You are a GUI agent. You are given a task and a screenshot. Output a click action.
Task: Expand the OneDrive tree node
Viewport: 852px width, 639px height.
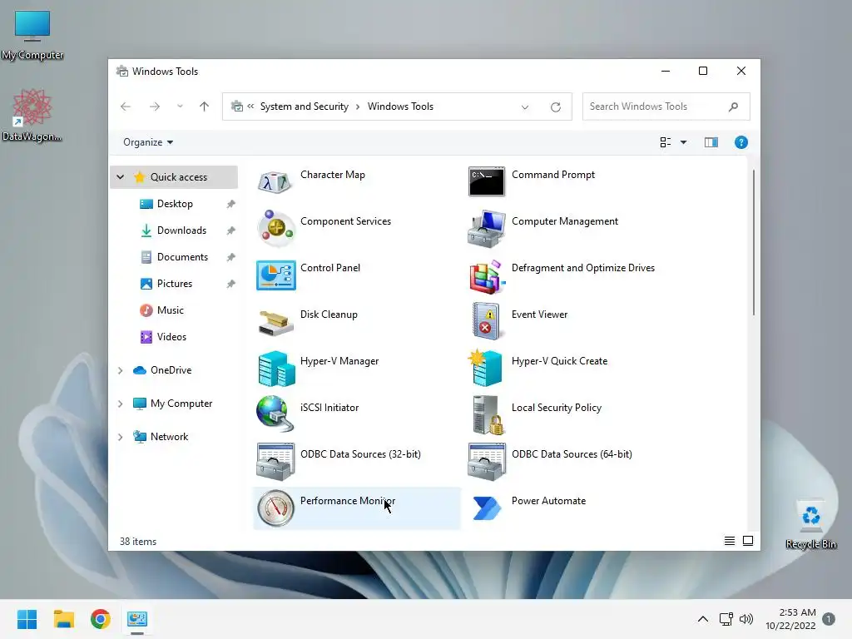click(121, 370)
